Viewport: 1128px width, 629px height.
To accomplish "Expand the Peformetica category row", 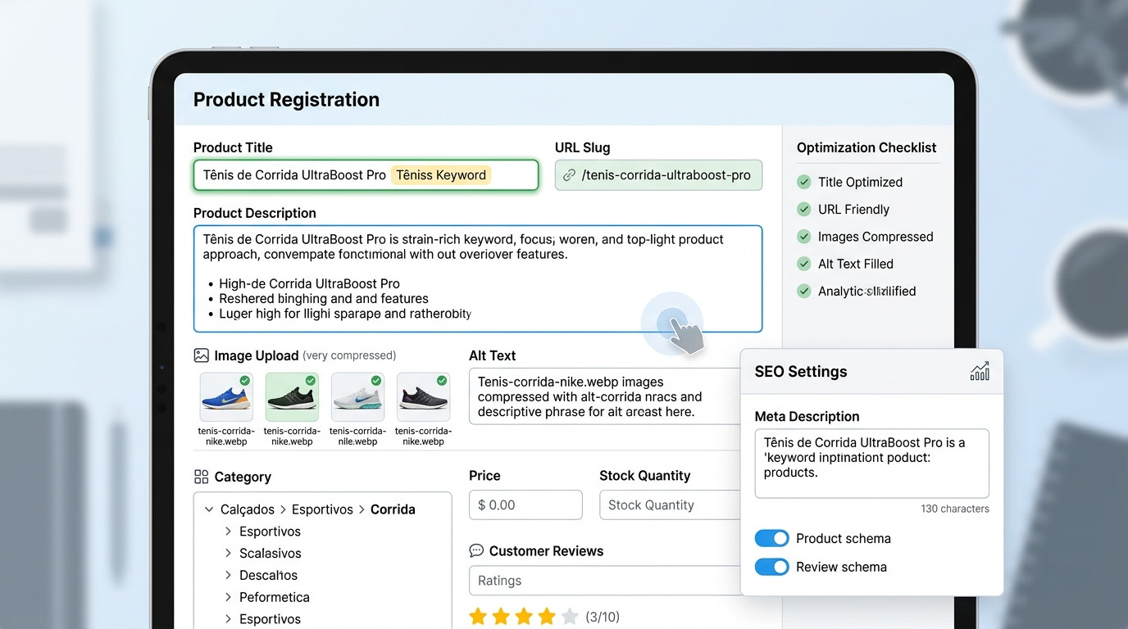I will pos(228,598).
